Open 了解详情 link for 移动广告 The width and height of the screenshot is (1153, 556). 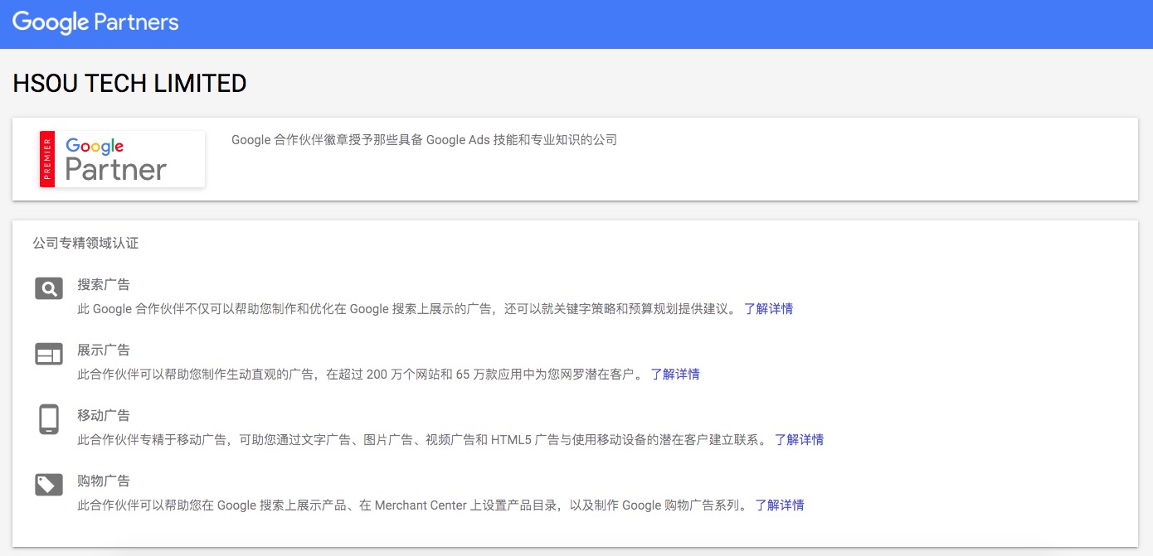pos(799,439)
